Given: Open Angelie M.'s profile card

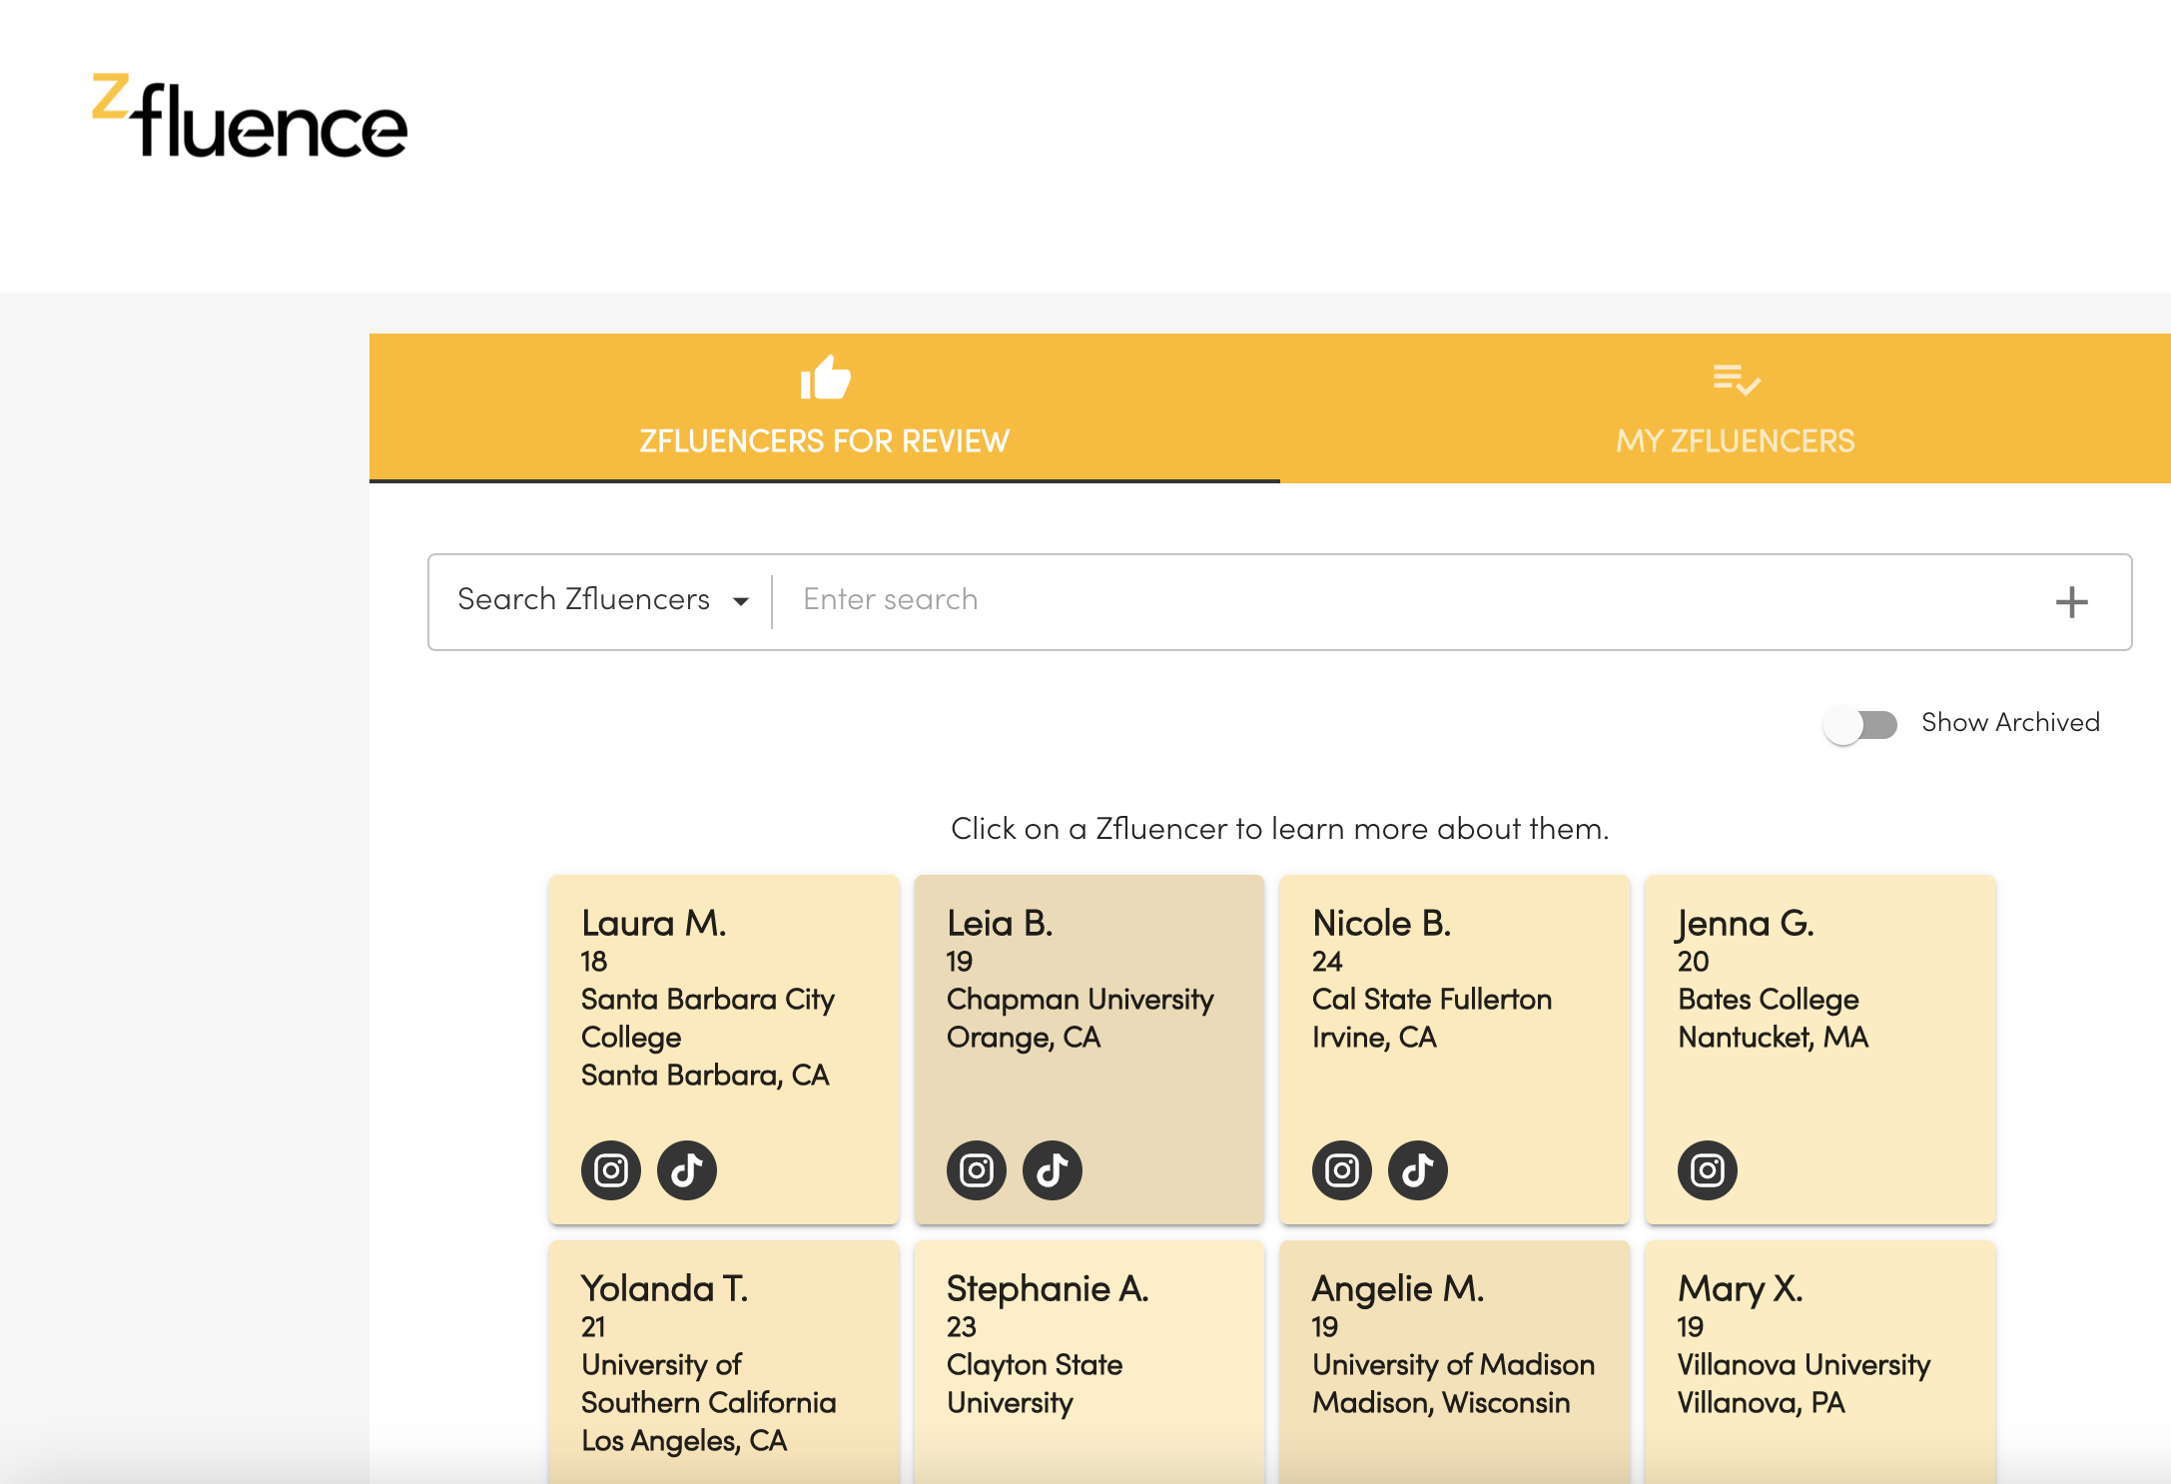Looking at the screenshot, I should 1455,1362.
